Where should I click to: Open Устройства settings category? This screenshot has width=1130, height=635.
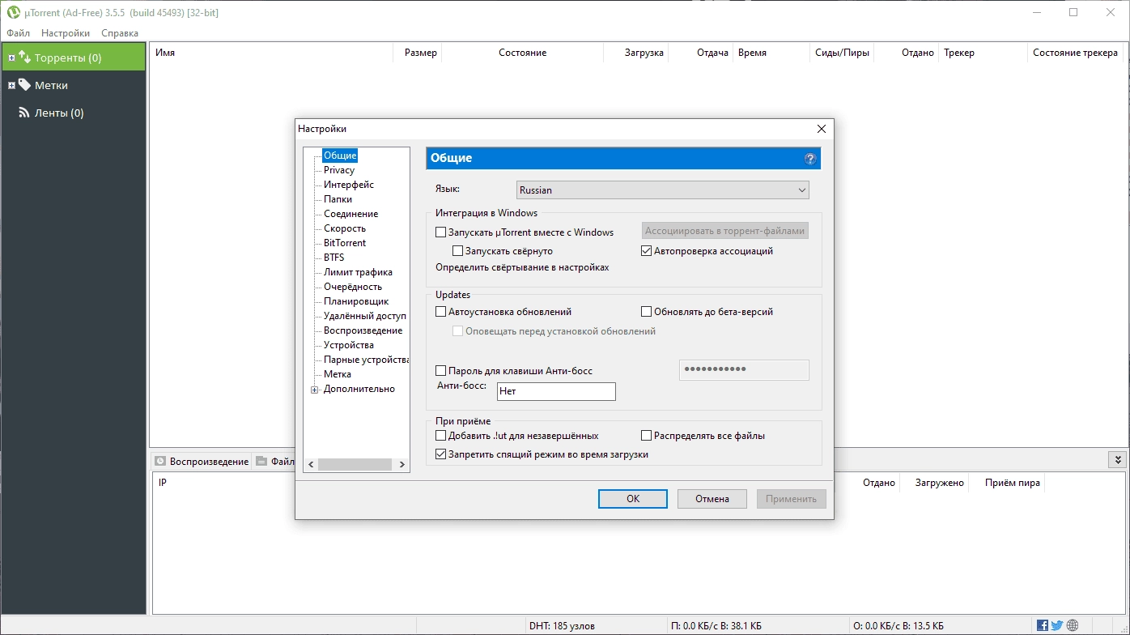point(349,345)
